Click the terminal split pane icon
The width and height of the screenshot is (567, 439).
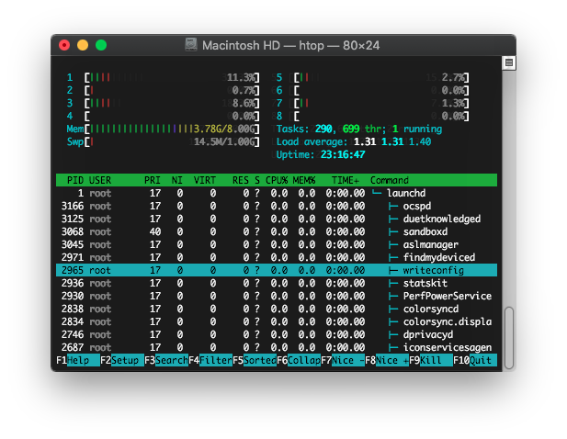click(x=509, y=62)
